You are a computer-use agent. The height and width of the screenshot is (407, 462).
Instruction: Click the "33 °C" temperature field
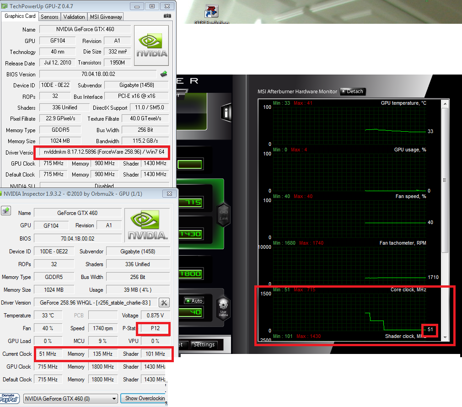48,316
